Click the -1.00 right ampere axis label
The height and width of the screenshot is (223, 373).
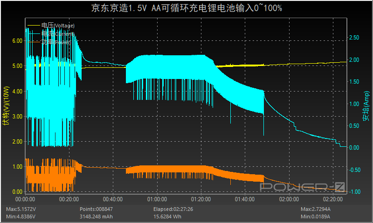[x=355, y=192]
